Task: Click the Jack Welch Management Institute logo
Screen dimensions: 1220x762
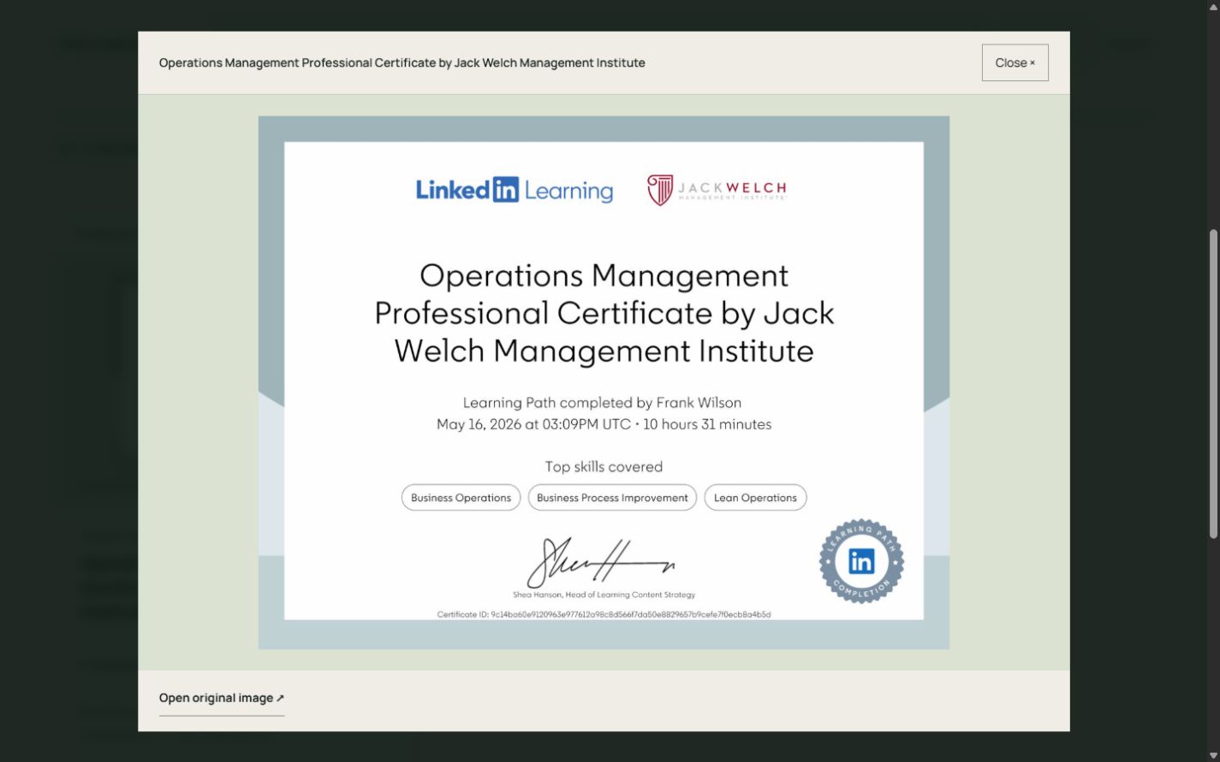Action: click(717, 190)
